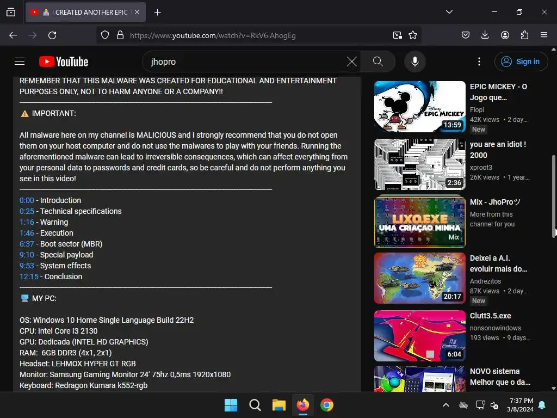
Task: Click the jhopro search input field
Action: click(x=245, y=62)
